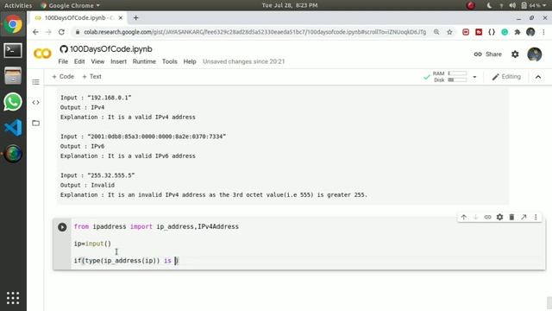Rename the notebook title 100DaysOfCode.ipynb
This screenshot has width=552, height=311.
111,49
